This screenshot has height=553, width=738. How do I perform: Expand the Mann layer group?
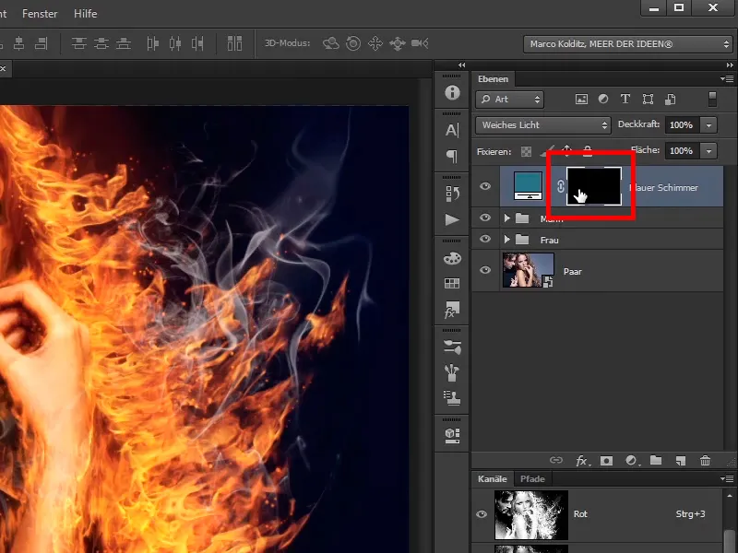click(x=506, y=218)
